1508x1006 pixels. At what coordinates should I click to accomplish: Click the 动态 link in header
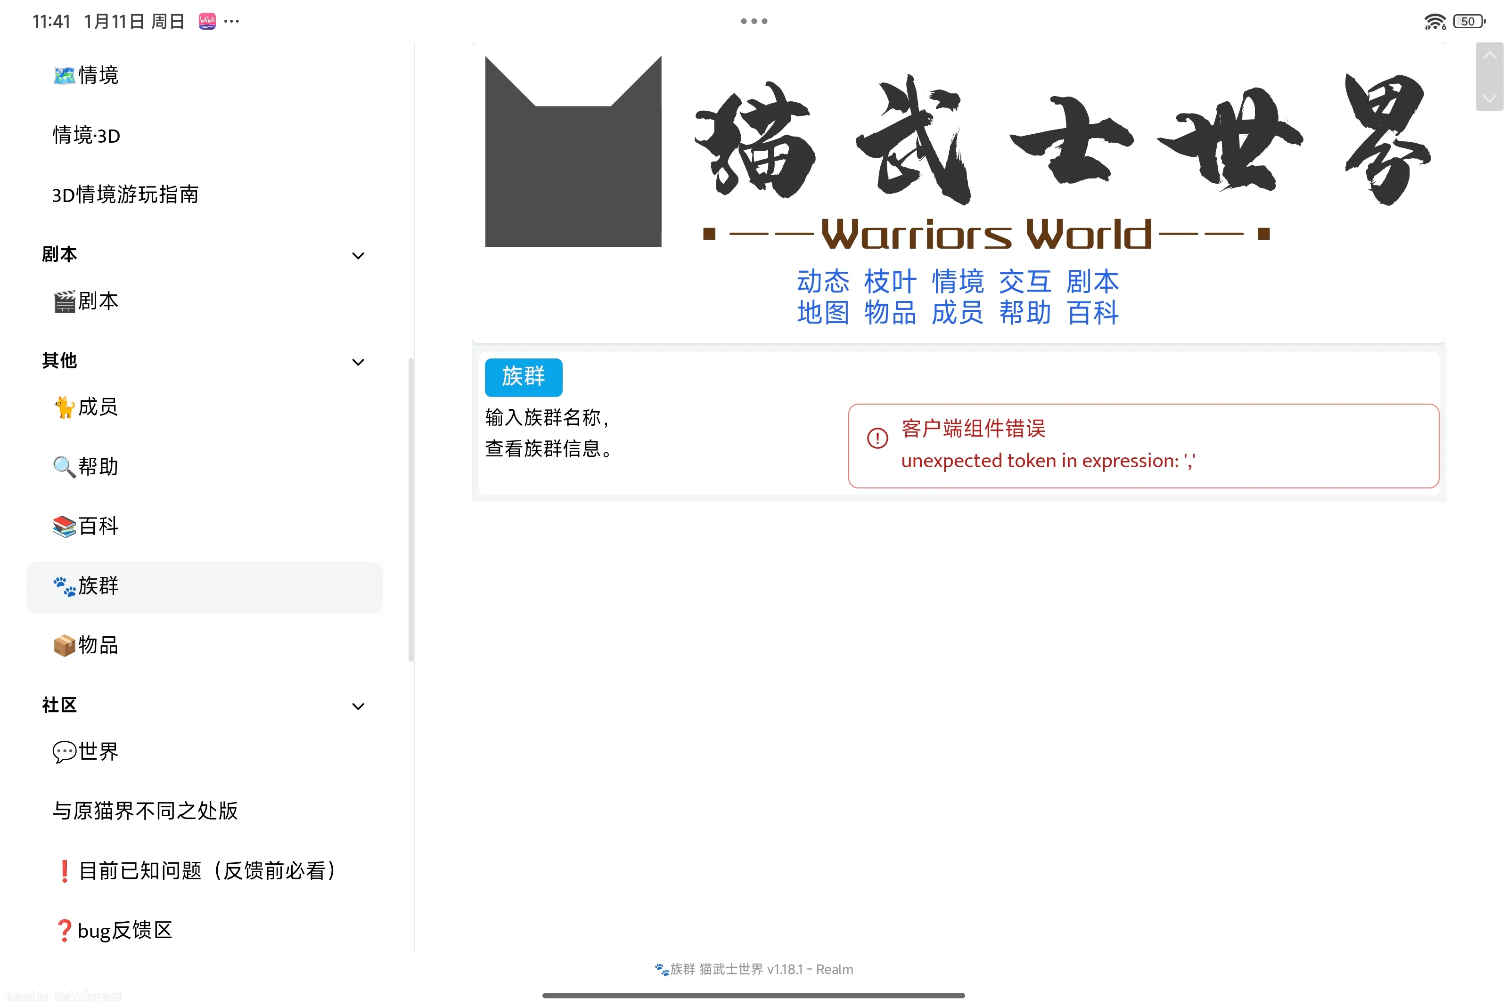[822, 282]
